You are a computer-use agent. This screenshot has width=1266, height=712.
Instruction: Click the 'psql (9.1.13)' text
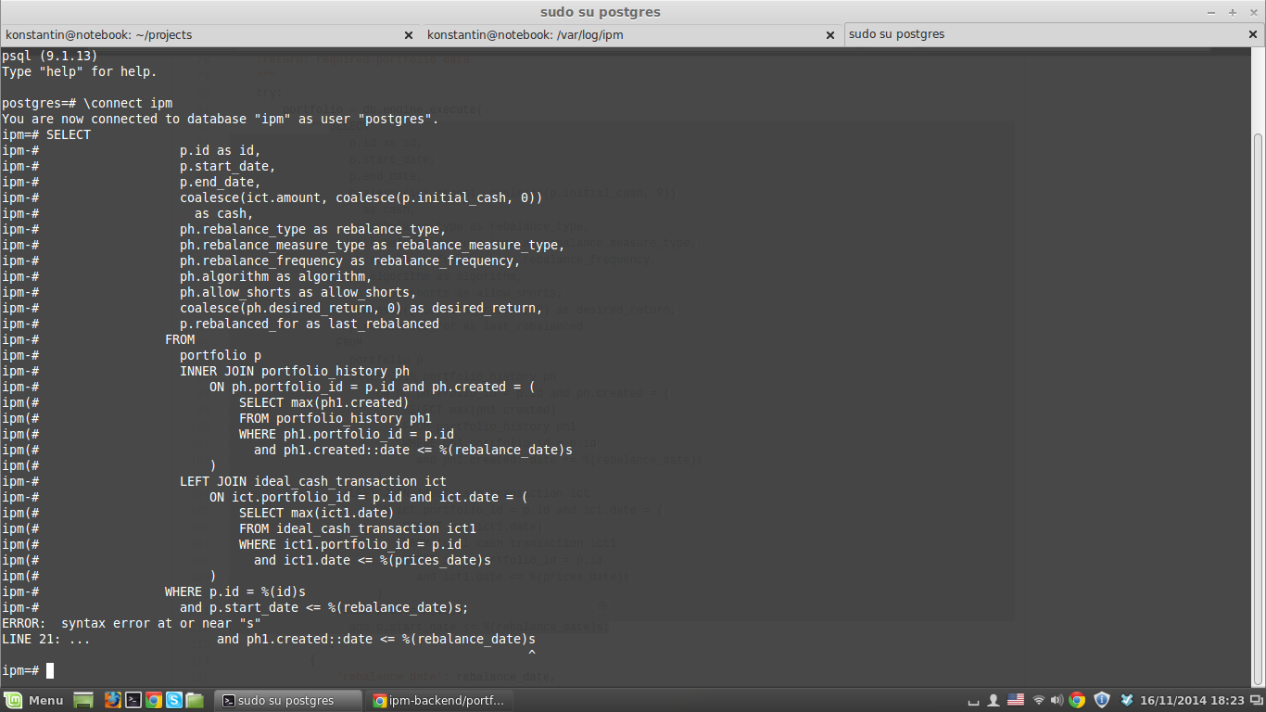point(50,56)
